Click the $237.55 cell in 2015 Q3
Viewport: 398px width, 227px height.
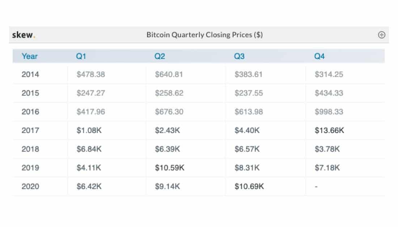(249, 93)
